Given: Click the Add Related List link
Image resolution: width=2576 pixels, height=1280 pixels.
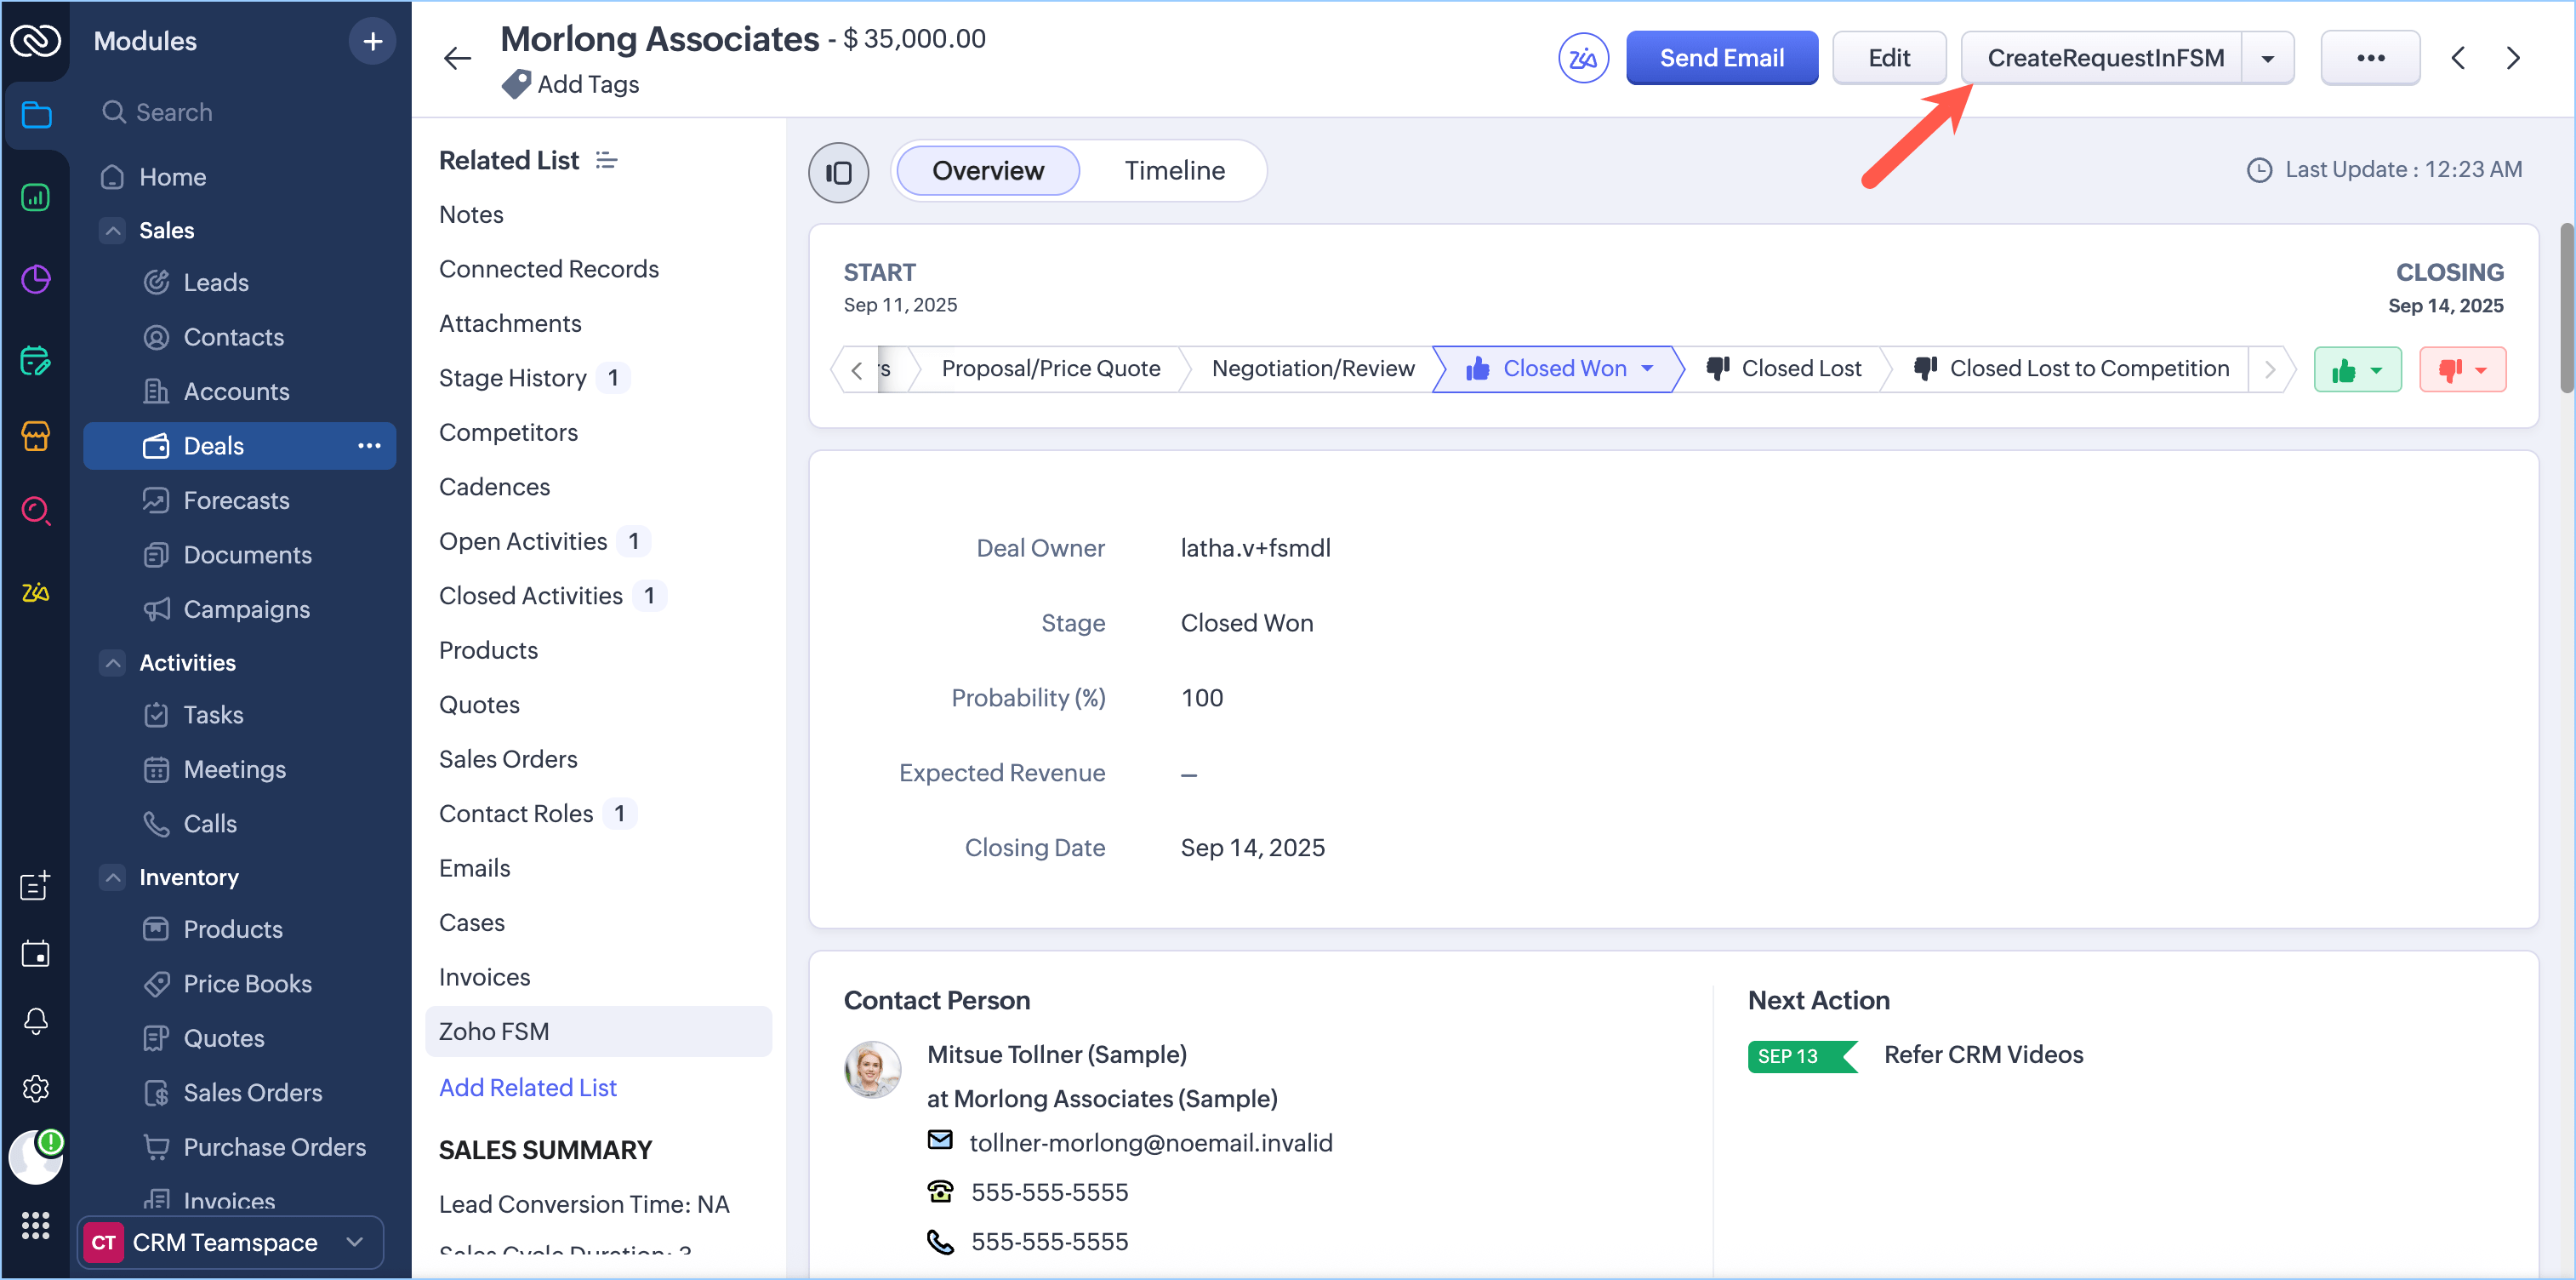Looking at the screenshot, I should (x=527, y=1087).
